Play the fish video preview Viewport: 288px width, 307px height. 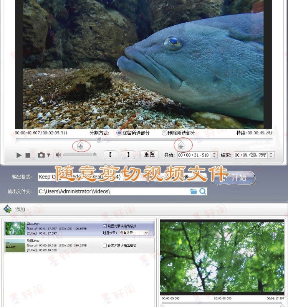coord(19,155)
